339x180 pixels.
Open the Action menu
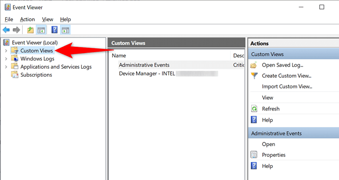point(27,19)
